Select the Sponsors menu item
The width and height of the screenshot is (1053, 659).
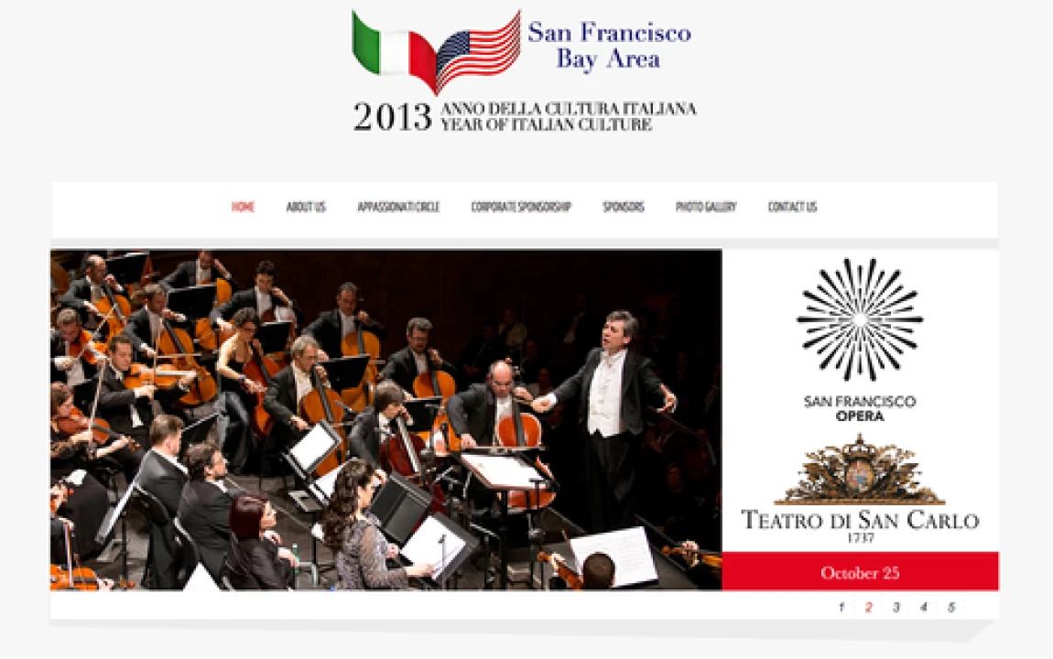click(x=624, y=207)
